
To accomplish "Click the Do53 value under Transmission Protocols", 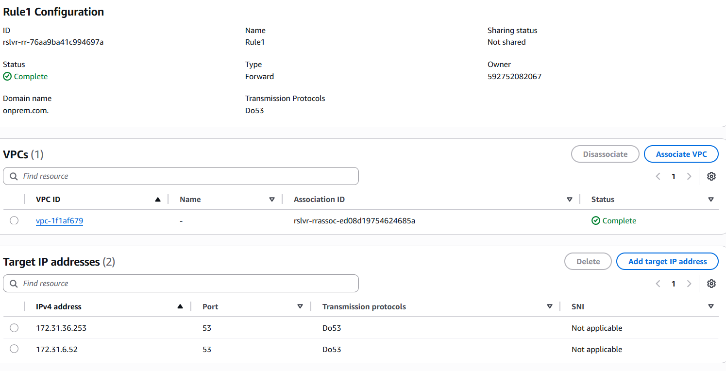I will click(254, 110).
